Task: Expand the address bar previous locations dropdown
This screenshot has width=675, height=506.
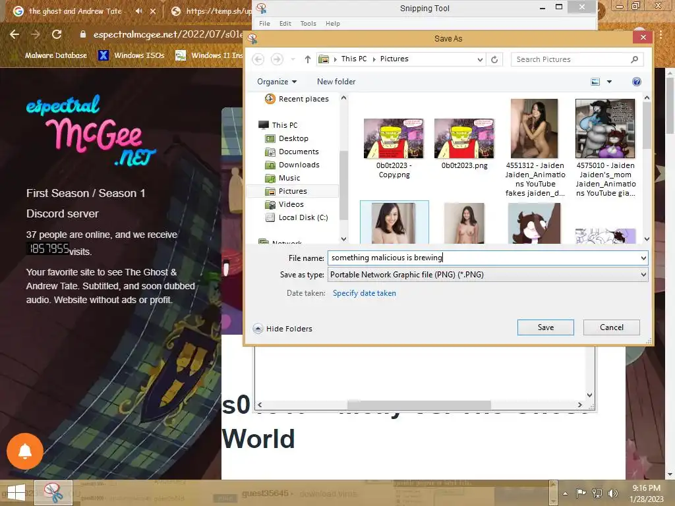Action: [480, 59]
